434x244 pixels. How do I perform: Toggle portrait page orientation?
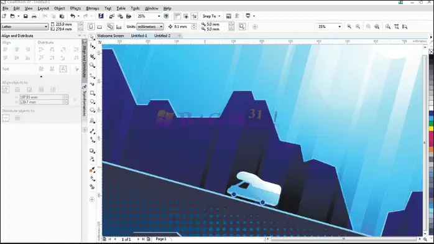91,27
